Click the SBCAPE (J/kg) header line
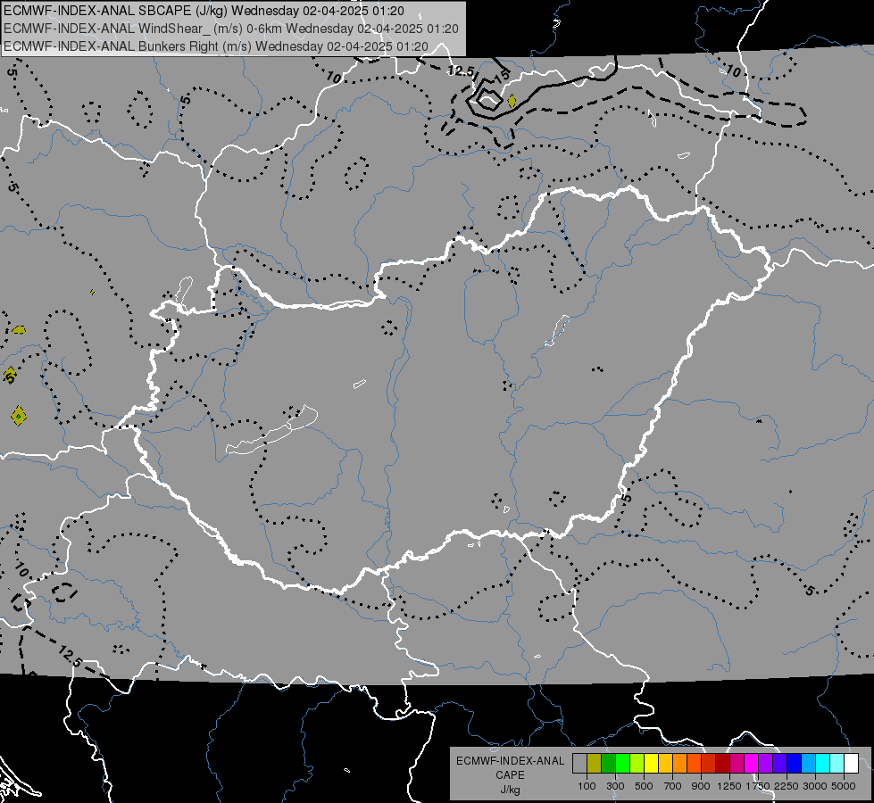This screenshot has height=803, width=874. [204, 11]
